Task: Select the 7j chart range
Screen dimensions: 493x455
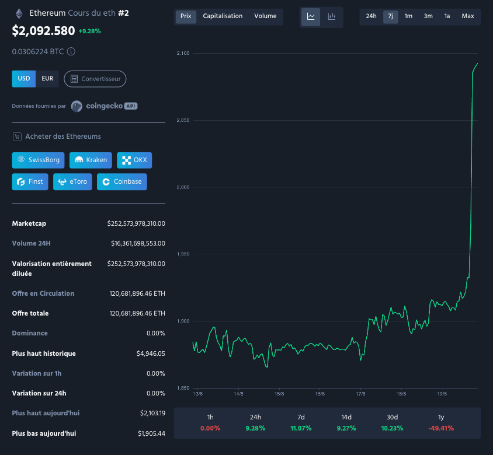Action: [391, 16]
